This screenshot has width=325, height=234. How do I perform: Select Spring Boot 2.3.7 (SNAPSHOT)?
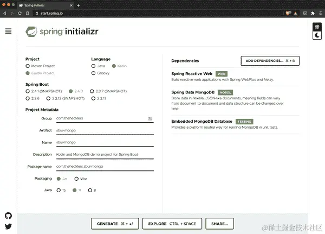[x=92, y=91]
